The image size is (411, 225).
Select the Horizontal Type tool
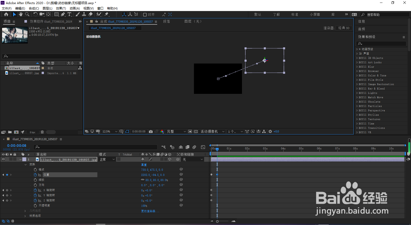pyautogui.click(x=69, y=14)
